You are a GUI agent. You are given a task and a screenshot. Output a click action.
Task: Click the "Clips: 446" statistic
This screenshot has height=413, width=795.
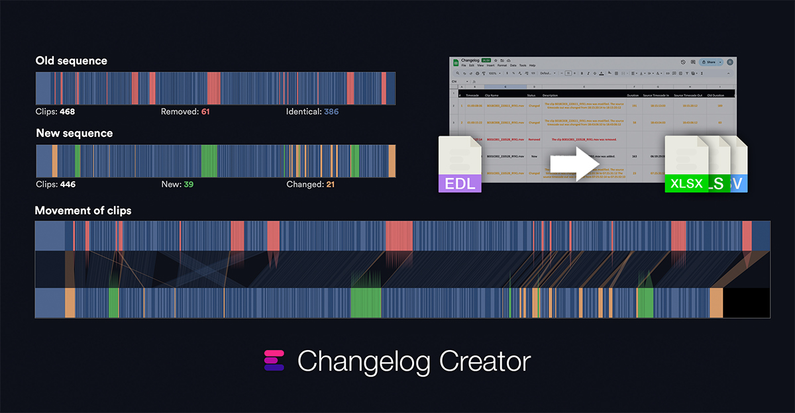56,184
